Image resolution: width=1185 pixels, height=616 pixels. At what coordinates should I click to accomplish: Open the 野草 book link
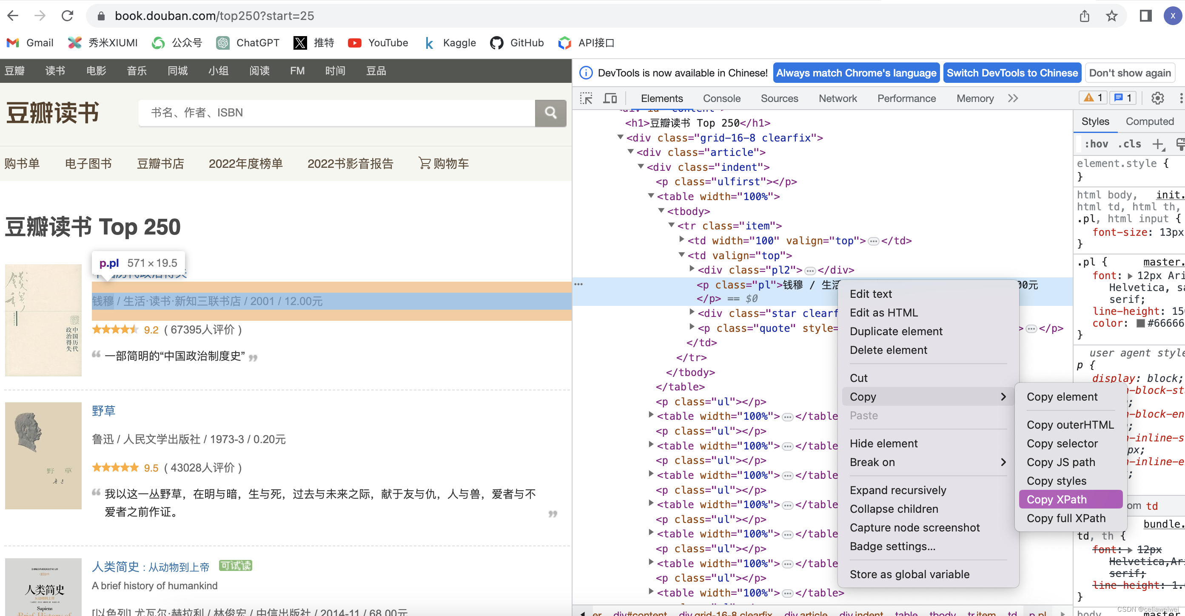pyautogui.click(x=103, y=410)
